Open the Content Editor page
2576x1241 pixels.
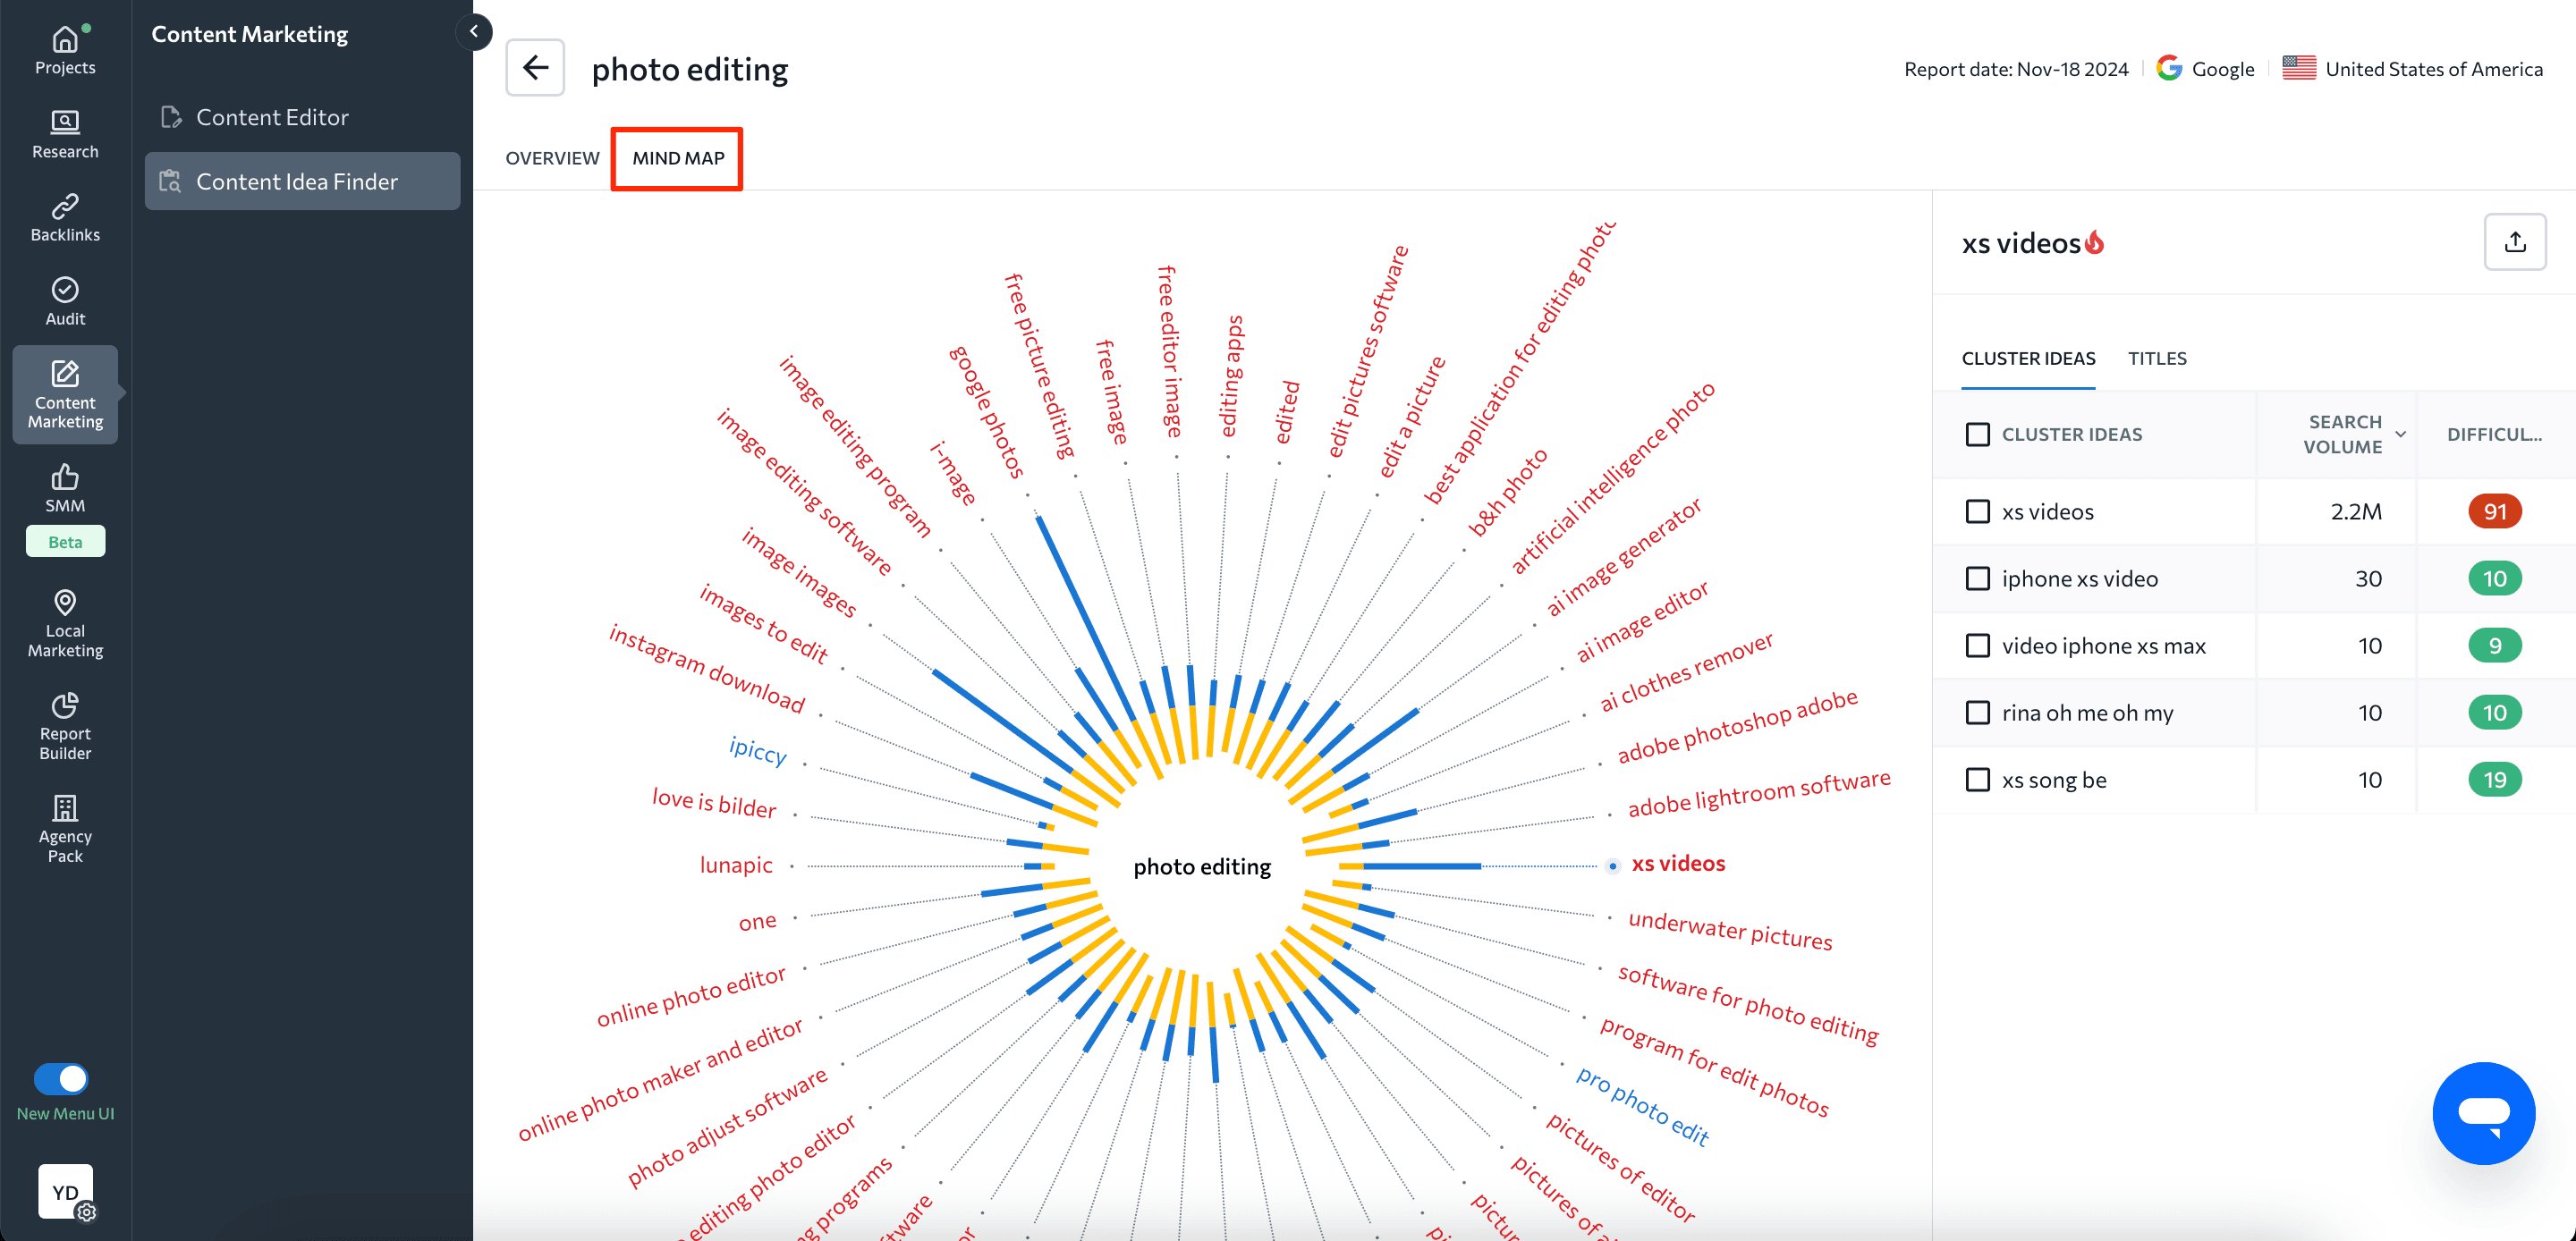(x=273, y=116)
